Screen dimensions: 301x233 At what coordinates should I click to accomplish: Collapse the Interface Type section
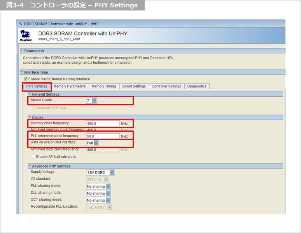pyautogui.click(x=22, y=72)
